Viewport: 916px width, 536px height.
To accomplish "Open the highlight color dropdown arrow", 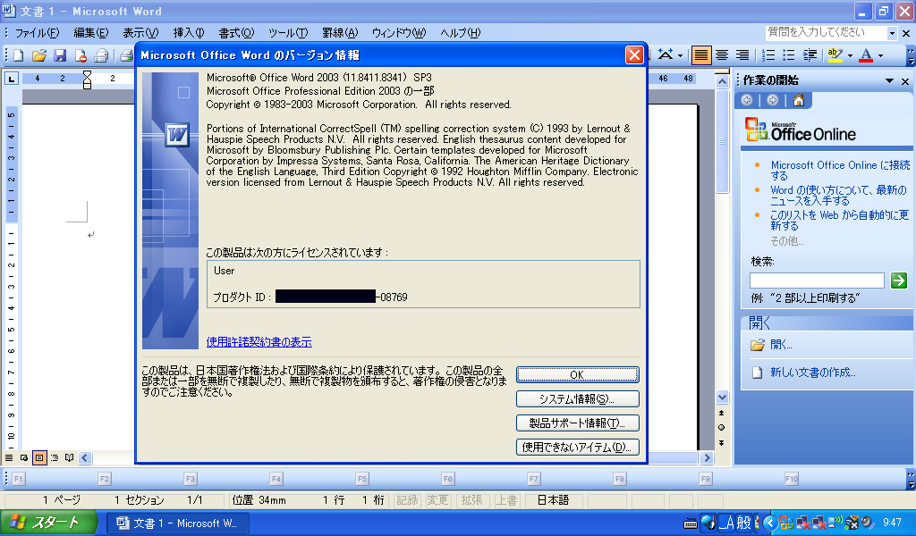I will [850, 56].
